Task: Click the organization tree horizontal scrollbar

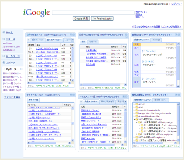Action: (155, 143)
